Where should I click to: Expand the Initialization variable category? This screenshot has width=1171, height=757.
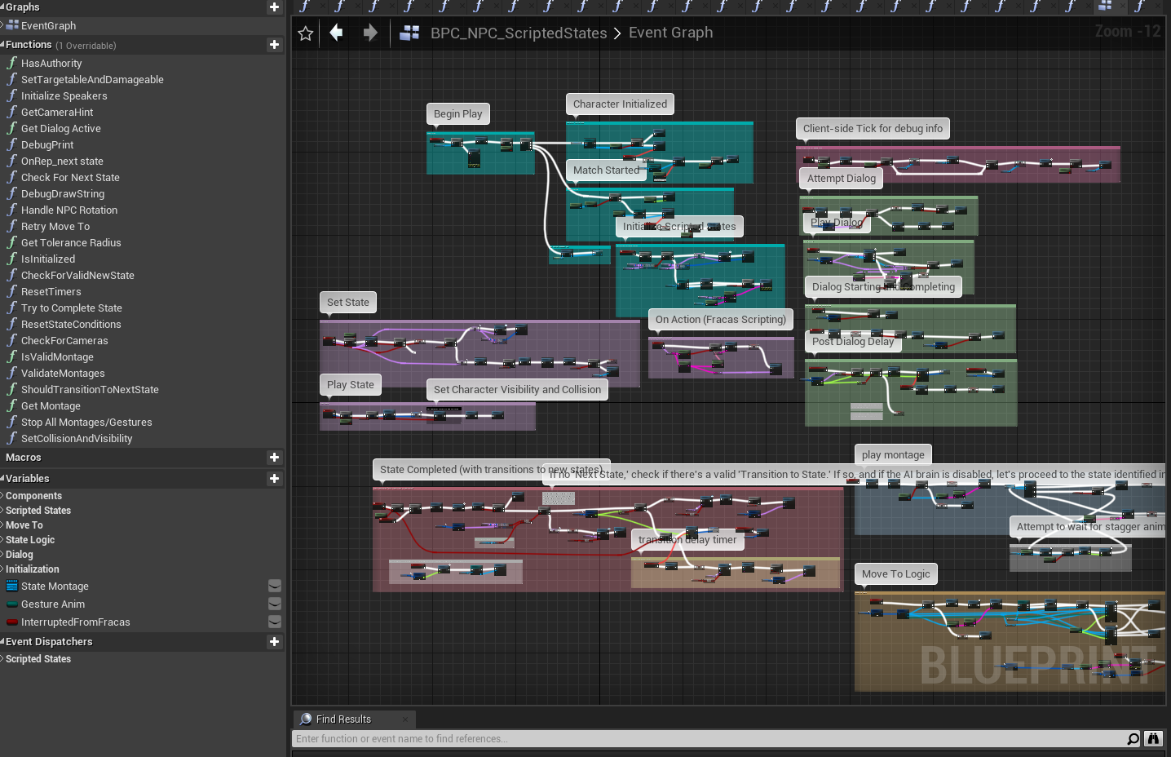pos(32,569)
